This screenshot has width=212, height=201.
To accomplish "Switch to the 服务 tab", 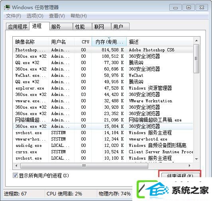I will pos(61,27).
